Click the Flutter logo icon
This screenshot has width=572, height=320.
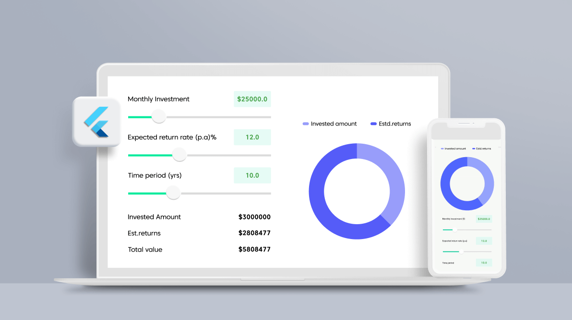click(x=96, y=122)
